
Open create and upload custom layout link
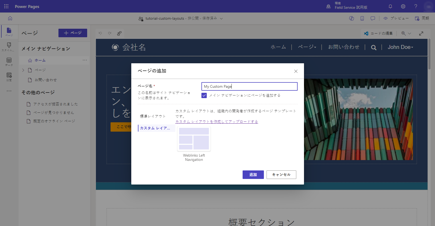(217, 122)
